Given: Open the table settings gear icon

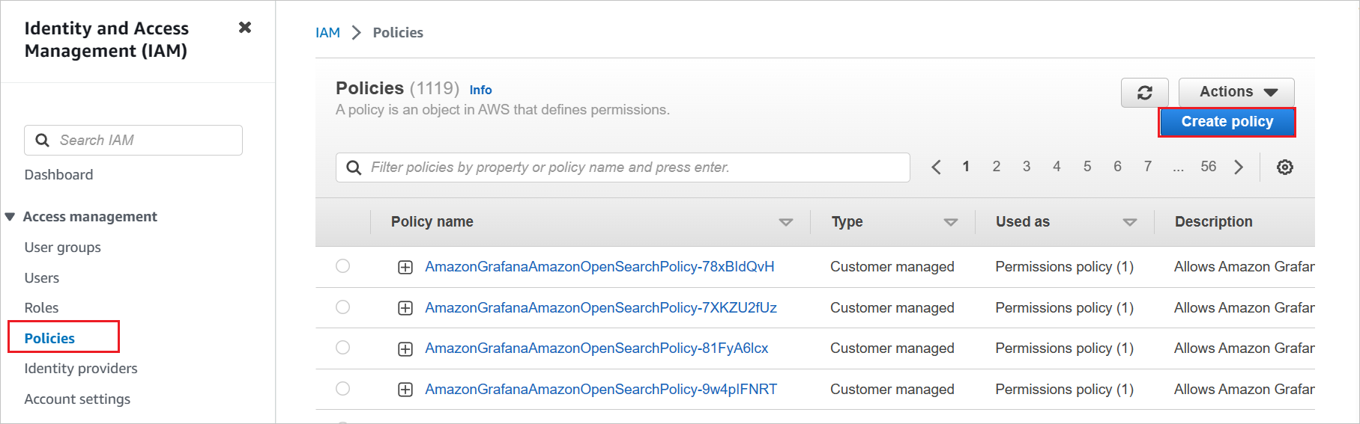Looking at the screenshot, I should coord(1284,168).
